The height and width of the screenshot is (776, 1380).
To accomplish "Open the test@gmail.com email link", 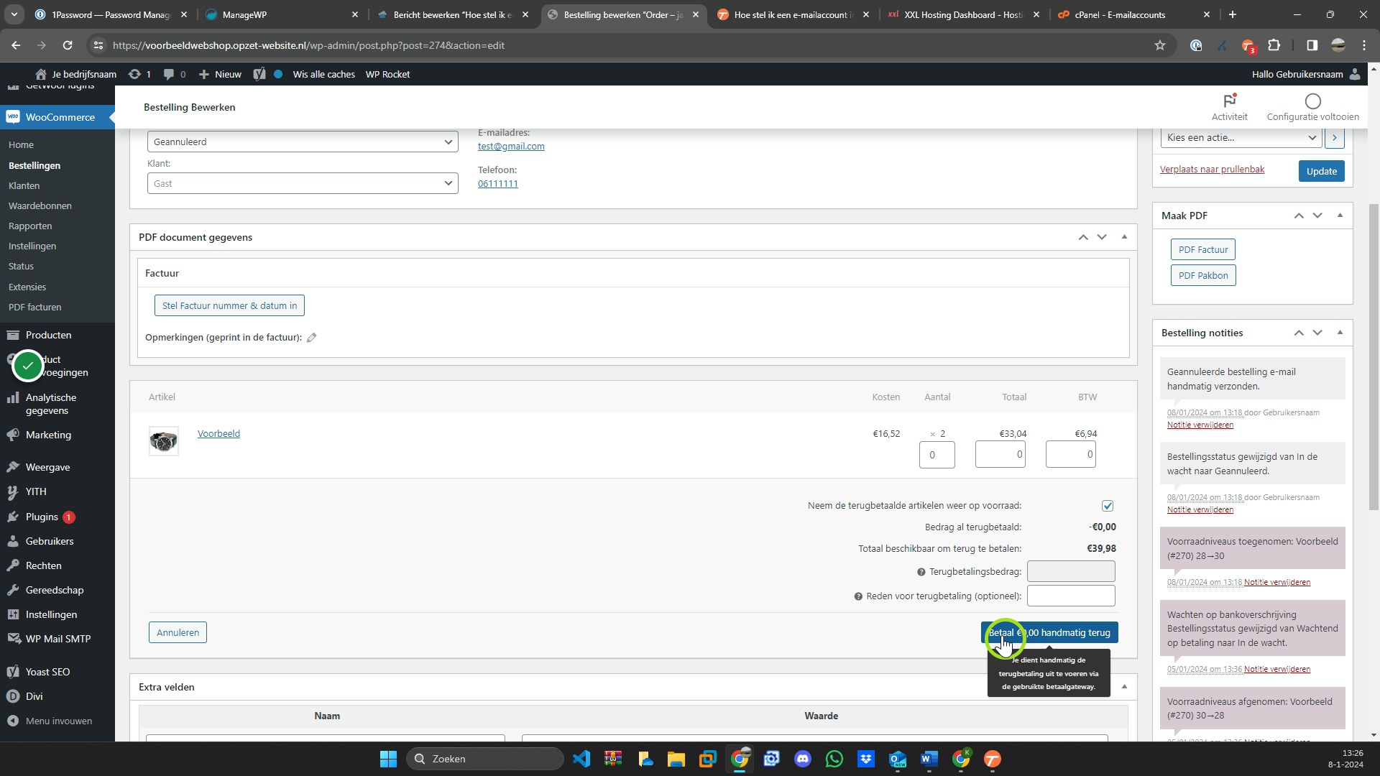I will (x=511, y=146).
